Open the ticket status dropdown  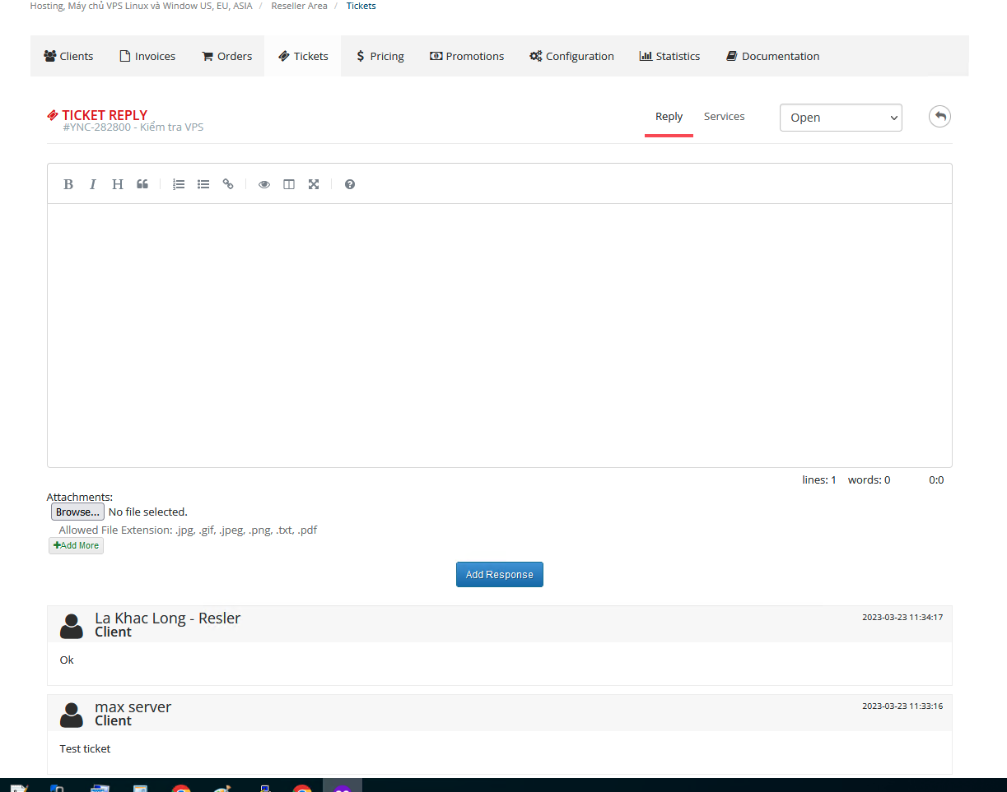pos(841,118)
